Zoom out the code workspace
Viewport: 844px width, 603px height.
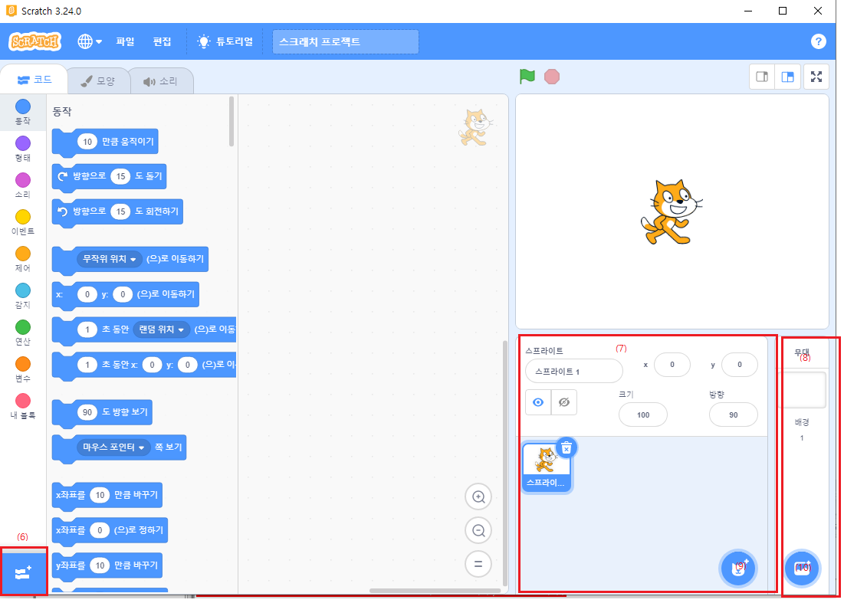[478, 531]
